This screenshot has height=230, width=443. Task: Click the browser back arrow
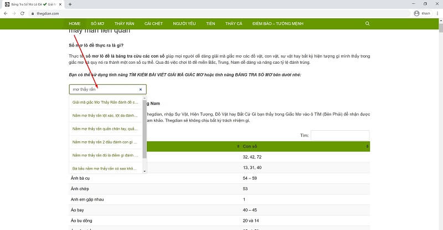6,13
